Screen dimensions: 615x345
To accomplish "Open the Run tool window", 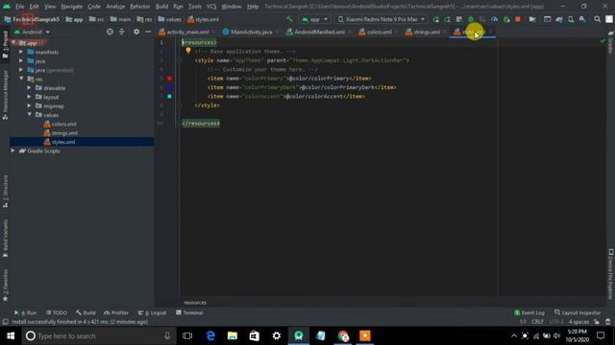I will 26,312.
